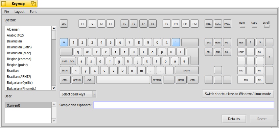The height and width of the screenshot is (128, 279).
Task: Click the ESC key on the keymap
Action: (64, 24)
